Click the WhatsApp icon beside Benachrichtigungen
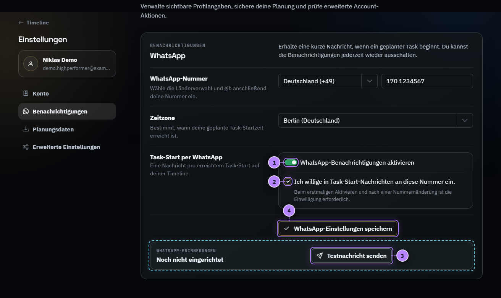Viewport: 501px width, 298px height. click(26, 112)
